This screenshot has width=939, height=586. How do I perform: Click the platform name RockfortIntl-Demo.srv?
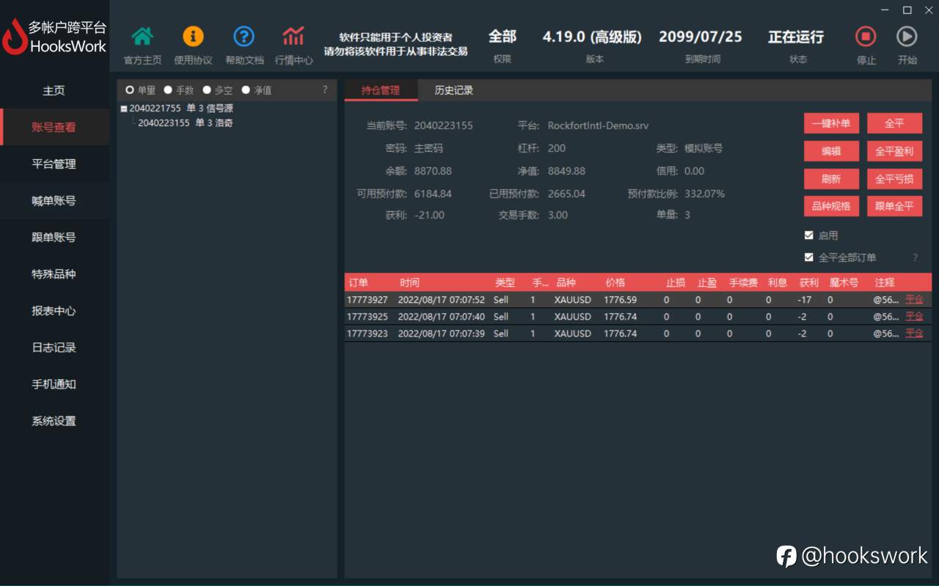(598, 125)
